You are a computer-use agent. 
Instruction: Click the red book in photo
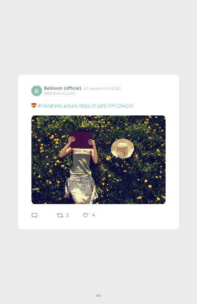pyautogui.click(x=82, y=140)
